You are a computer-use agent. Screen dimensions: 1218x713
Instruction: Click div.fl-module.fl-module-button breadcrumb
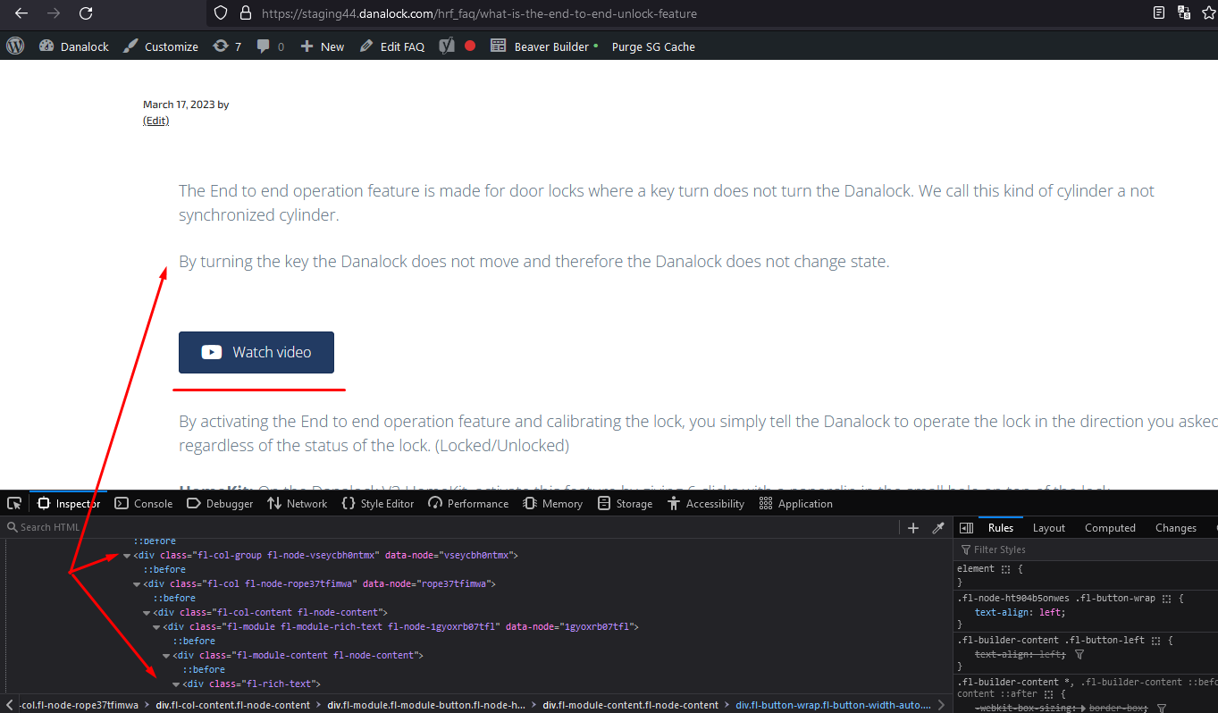point(425,705)
